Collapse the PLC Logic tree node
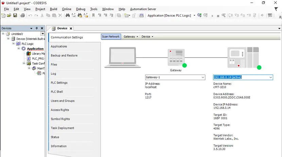The height and width of the screenshot is (157, 282). [14, 44]
